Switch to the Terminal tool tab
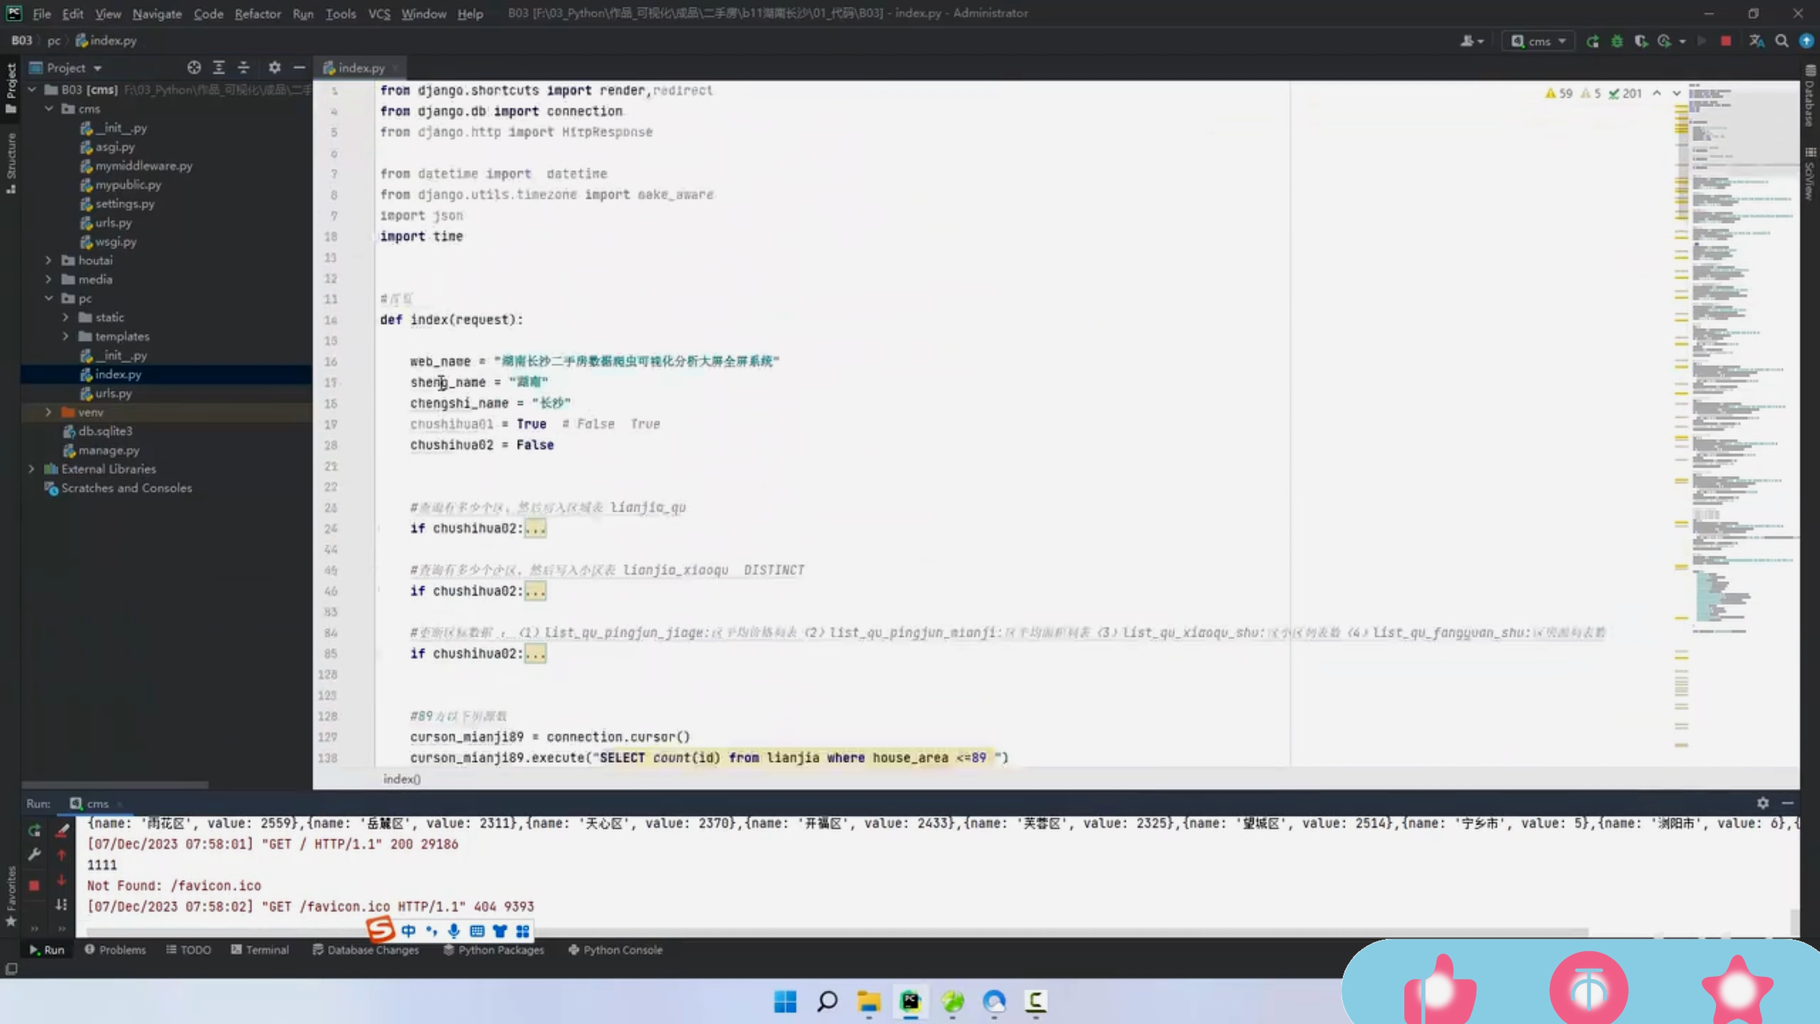The height and width of the screenshot is (1024, 1820). point(260,950)
